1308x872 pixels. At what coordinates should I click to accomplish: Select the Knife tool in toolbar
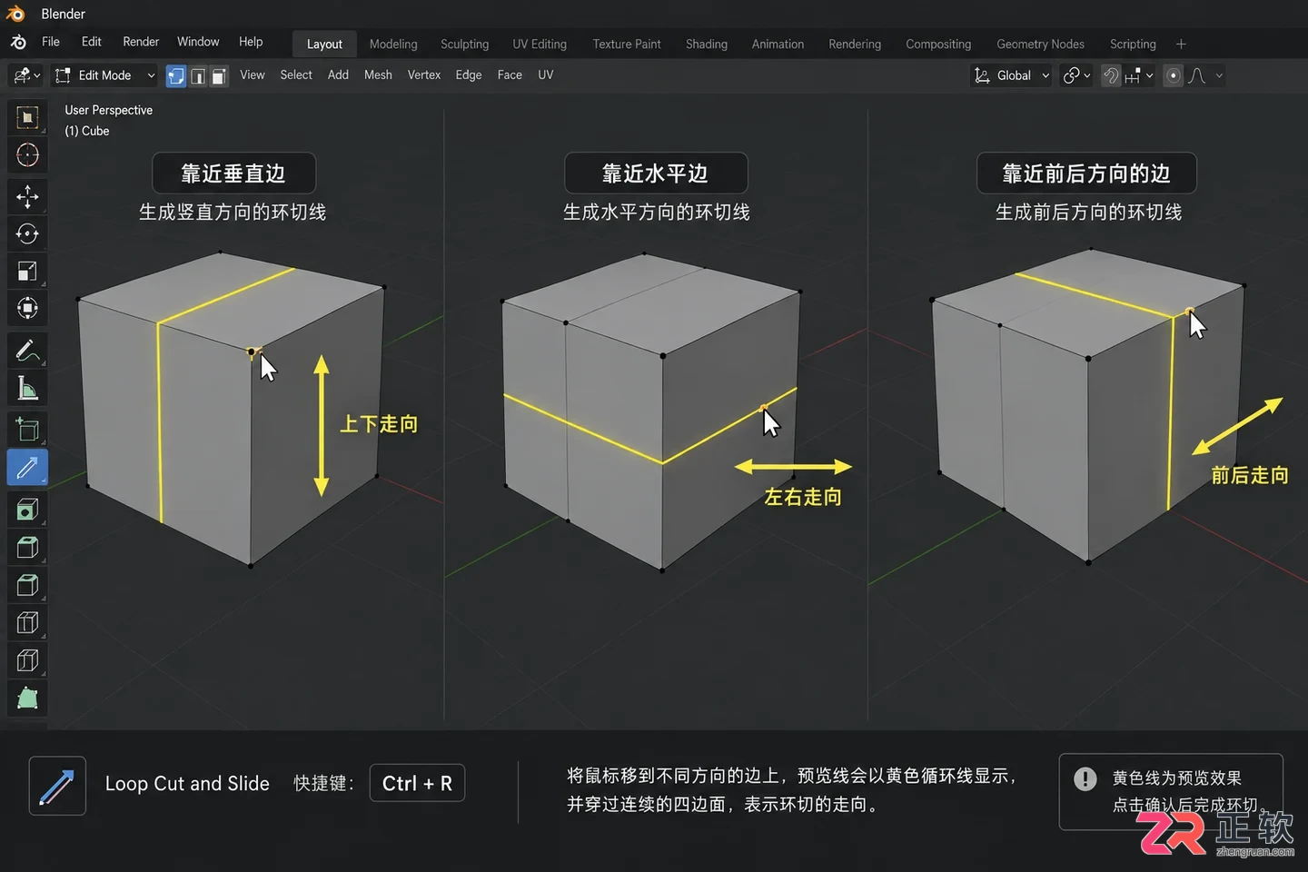coord(27,468)
